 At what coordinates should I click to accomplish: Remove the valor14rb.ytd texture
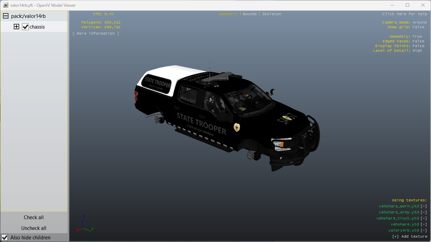point(424,231)
